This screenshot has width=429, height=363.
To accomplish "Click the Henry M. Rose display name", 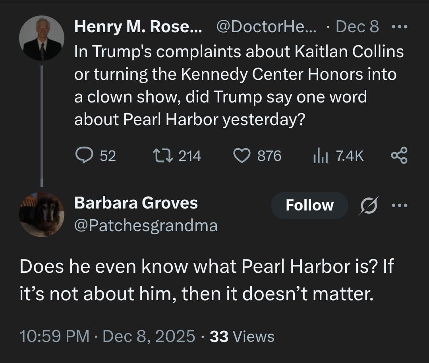I will (137, 27).
